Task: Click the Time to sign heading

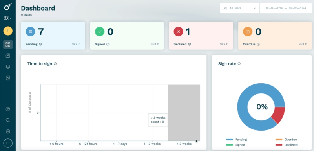Action: point(40,64)
